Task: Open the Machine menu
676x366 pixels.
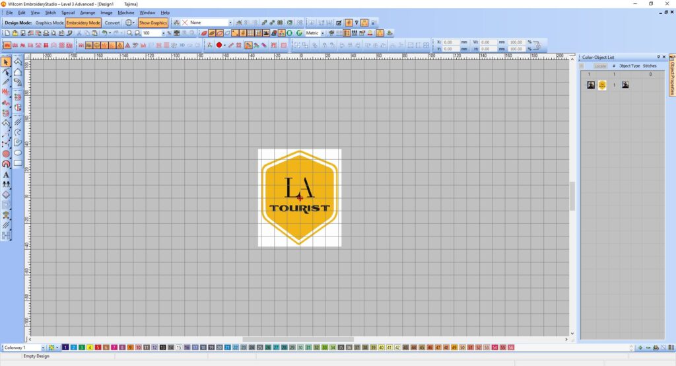Action: 126,13
